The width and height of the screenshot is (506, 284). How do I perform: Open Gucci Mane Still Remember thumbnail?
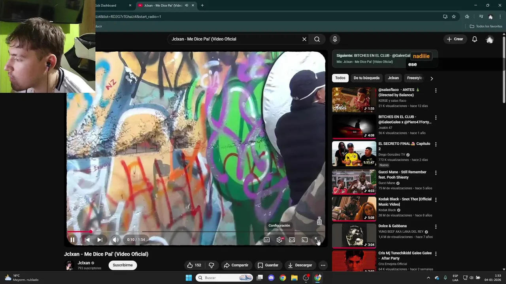point(354,182)
